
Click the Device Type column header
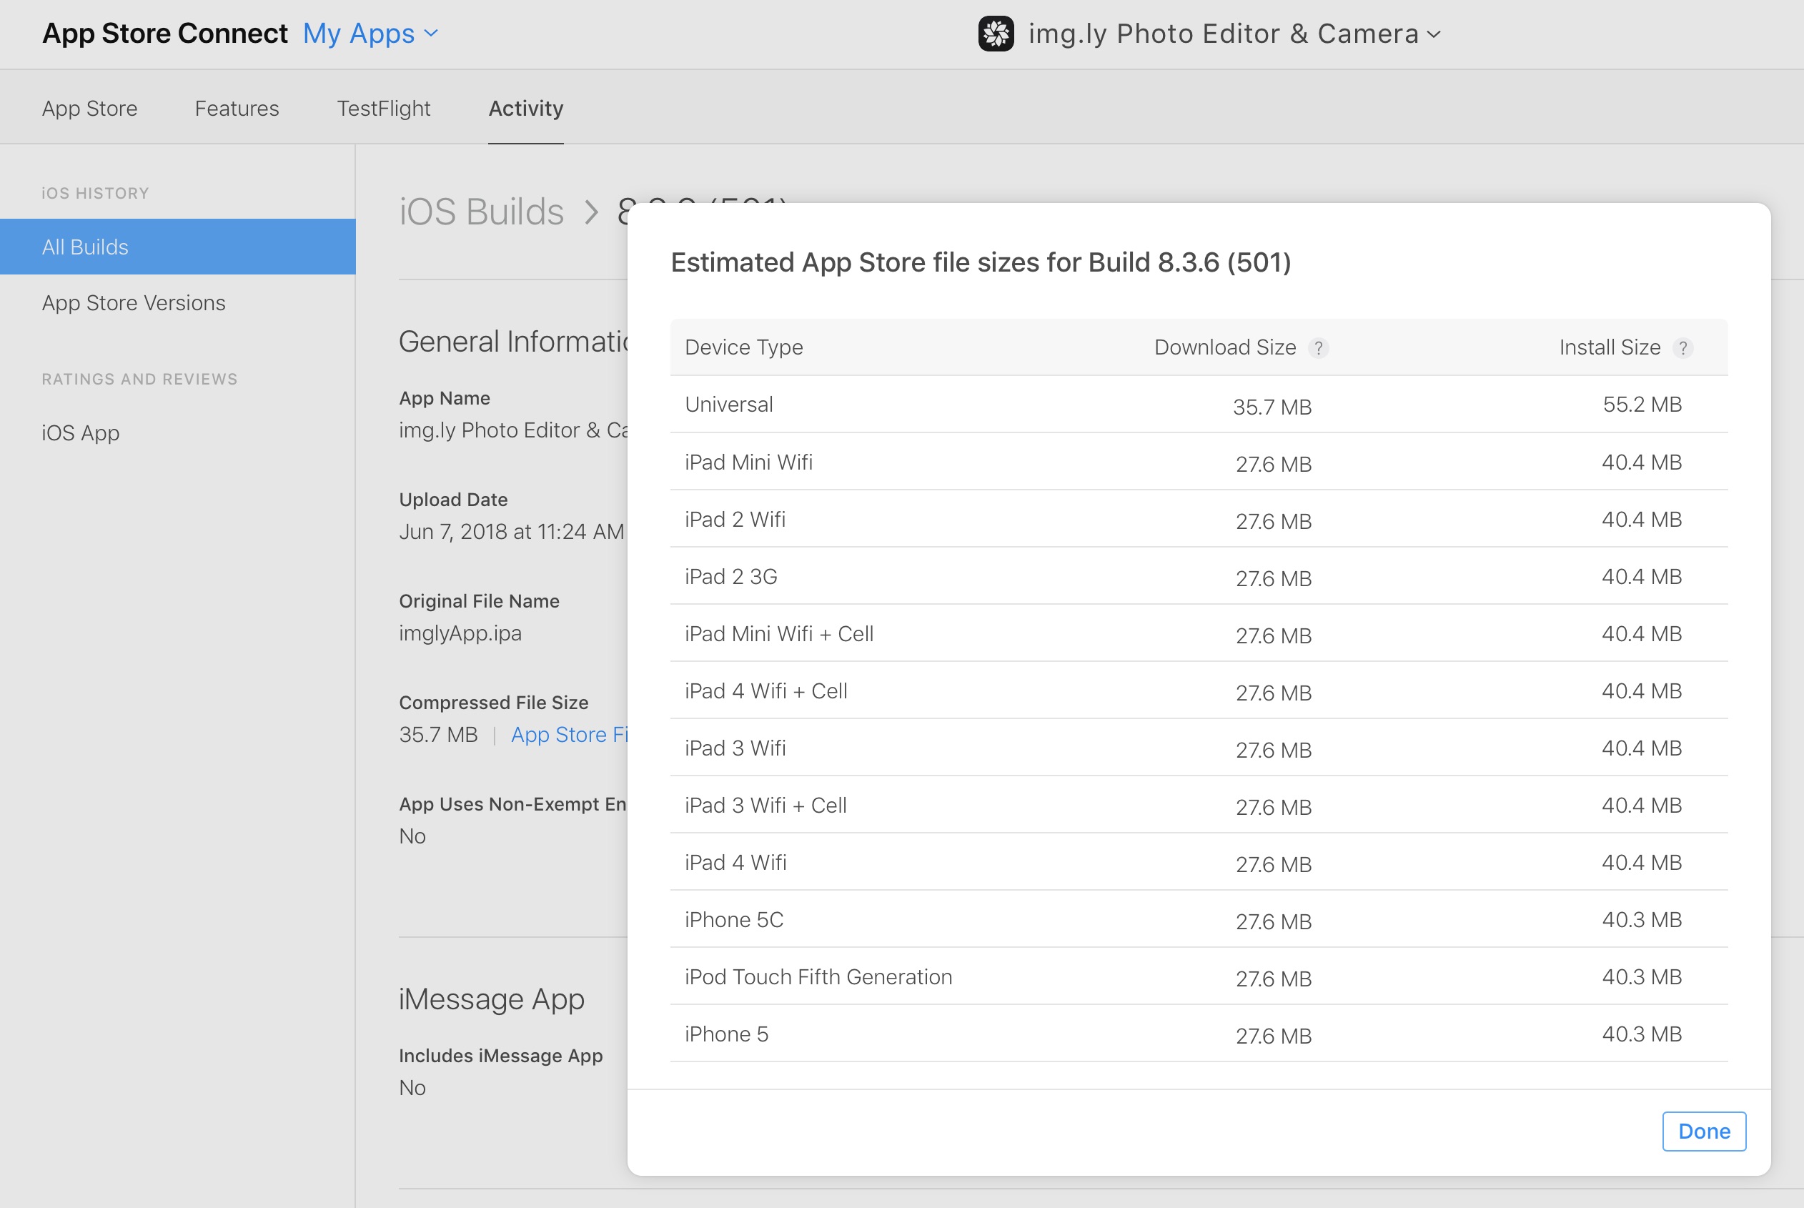(x=743, y=347)
